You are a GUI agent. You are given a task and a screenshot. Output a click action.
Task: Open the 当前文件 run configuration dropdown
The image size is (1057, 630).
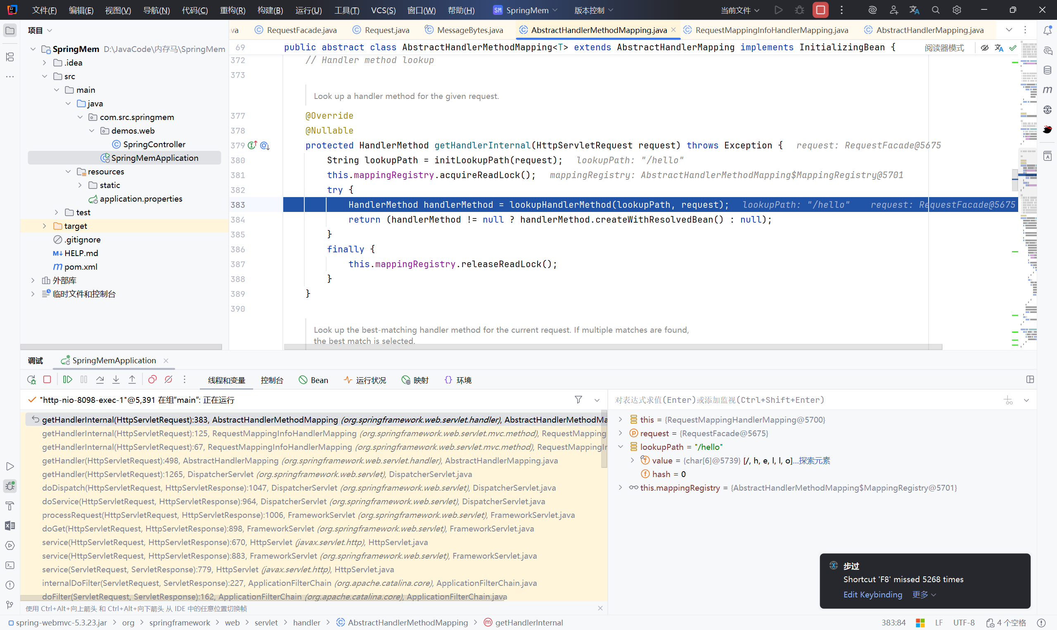(x=739, y=10)
